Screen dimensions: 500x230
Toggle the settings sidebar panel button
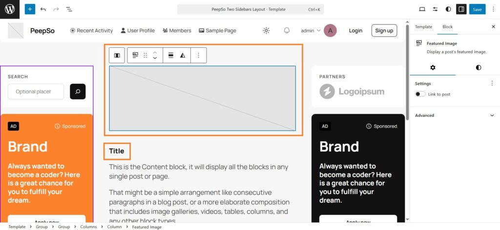point(461,9)
